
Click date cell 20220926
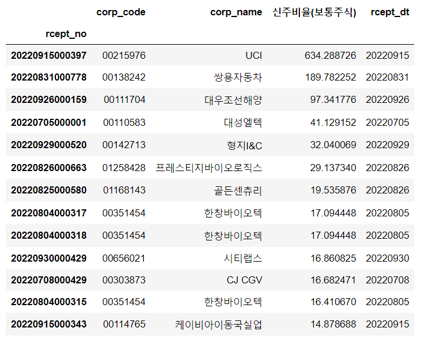pos(388,100)
